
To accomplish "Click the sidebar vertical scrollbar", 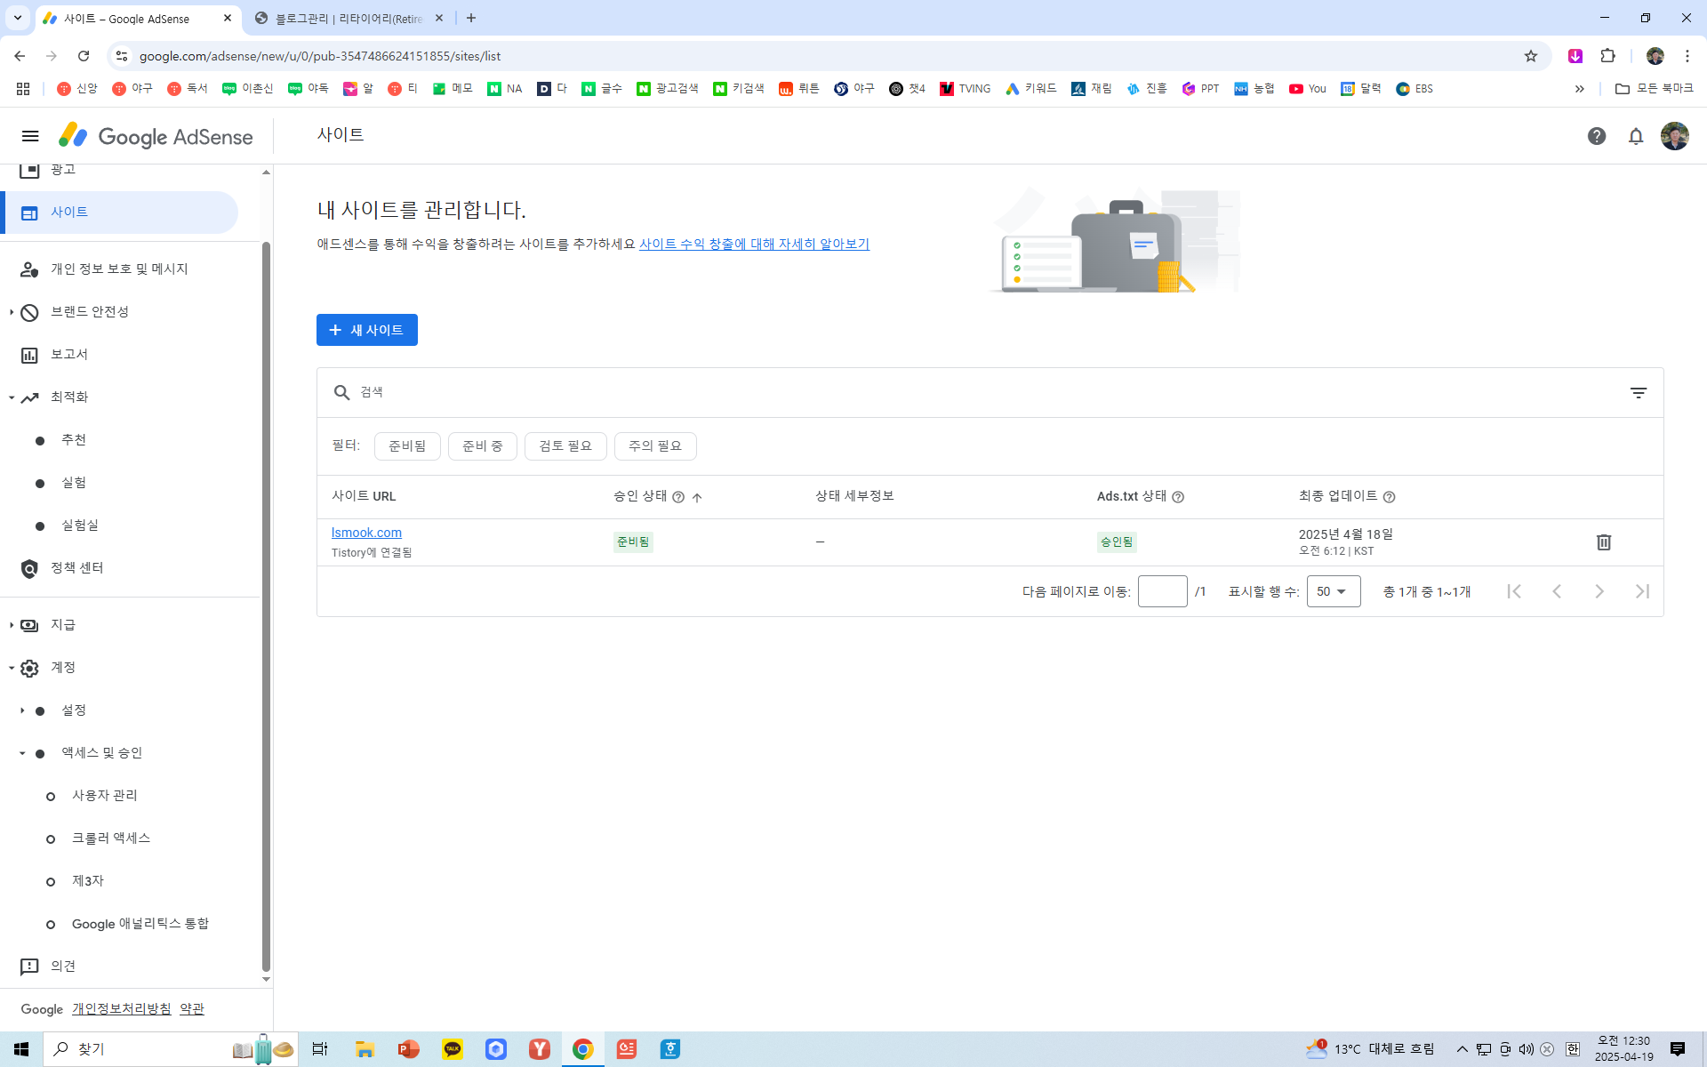I will tap(266, 605).
